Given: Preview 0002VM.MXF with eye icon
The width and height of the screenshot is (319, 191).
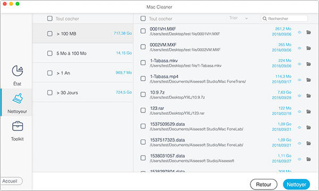Looking at the screenshot, I should tap(299, 48).
